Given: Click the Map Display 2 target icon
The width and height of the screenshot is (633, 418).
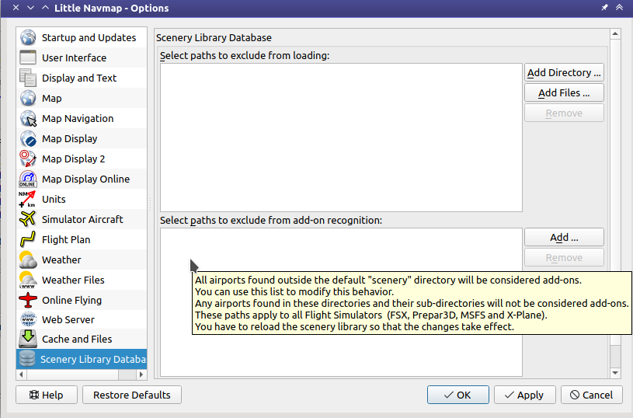Looking at the screenshot, I should (x=28, y=158).
